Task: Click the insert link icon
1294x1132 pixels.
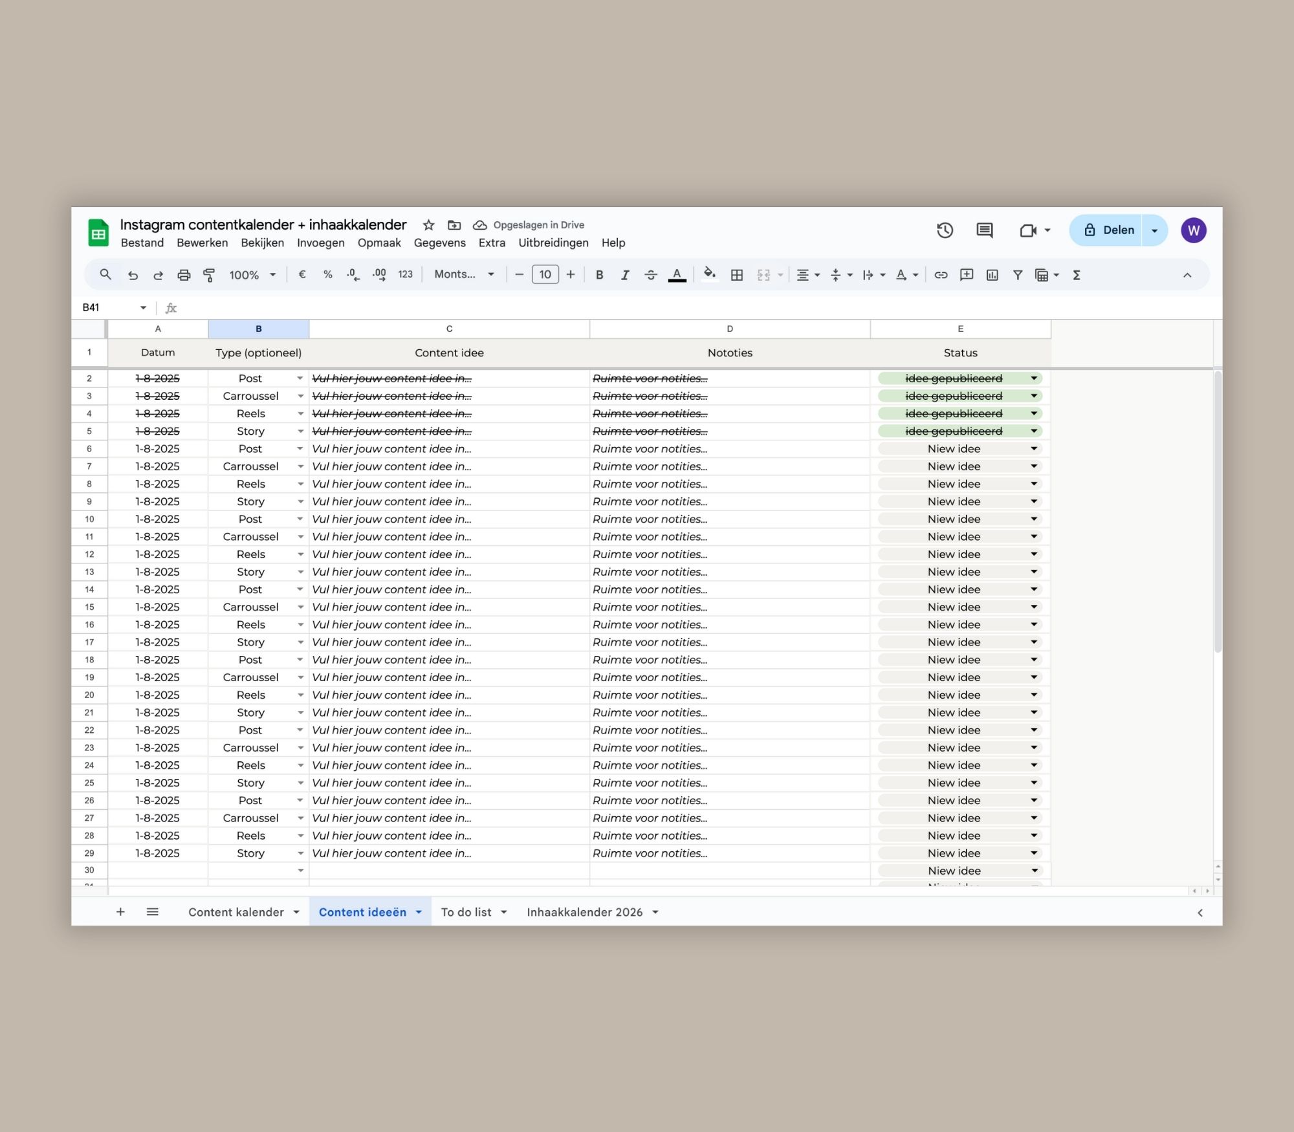Action: (941, 275)
